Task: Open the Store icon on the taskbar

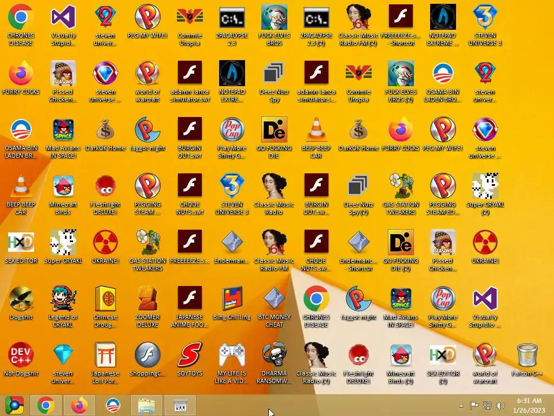Action: (180, 405)
